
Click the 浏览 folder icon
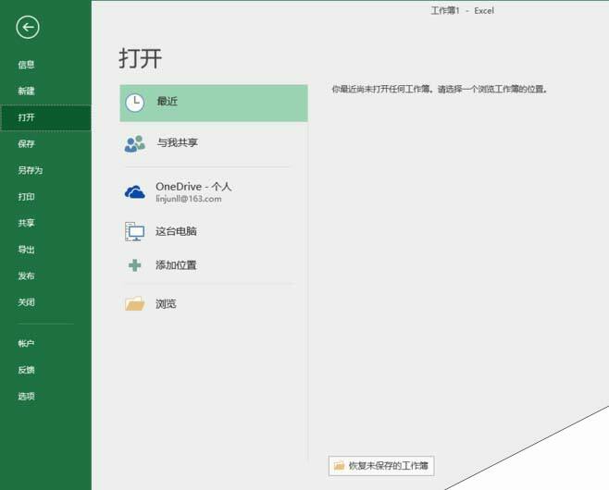click(x=135, y=303)
